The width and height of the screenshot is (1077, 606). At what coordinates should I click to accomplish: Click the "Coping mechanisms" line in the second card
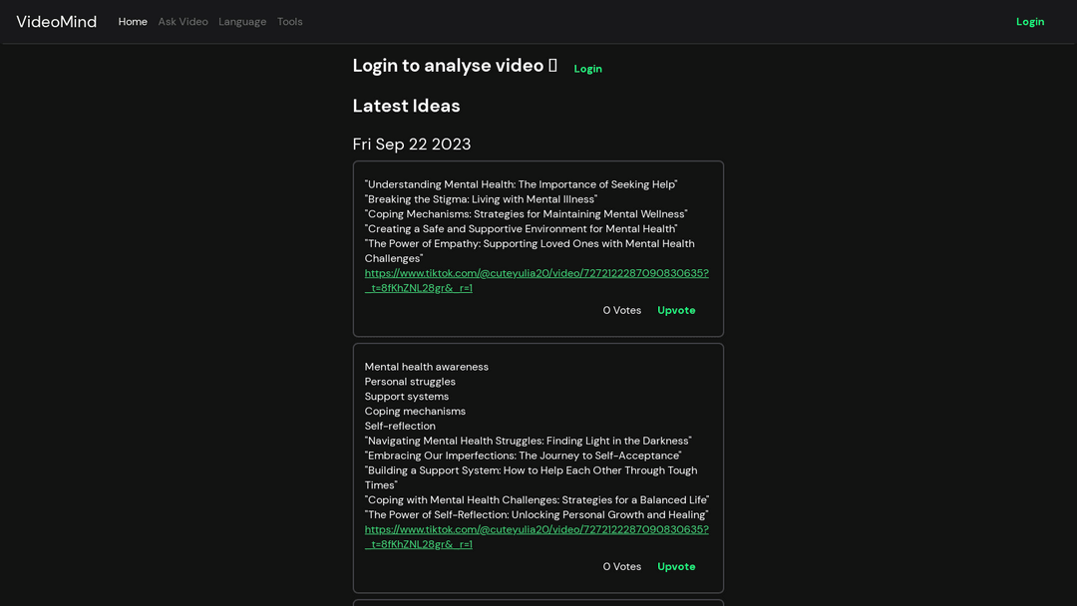click(x=415, y=411)
